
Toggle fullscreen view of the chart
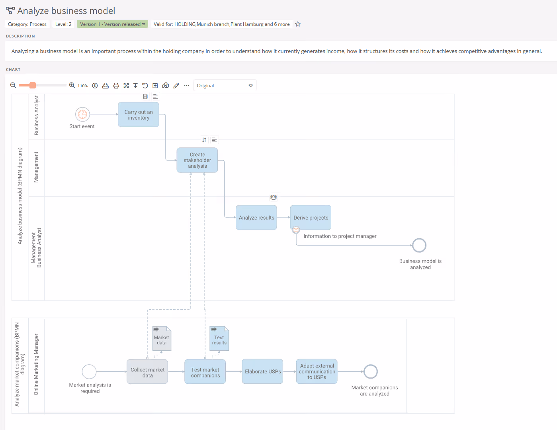tap(126, 85)
